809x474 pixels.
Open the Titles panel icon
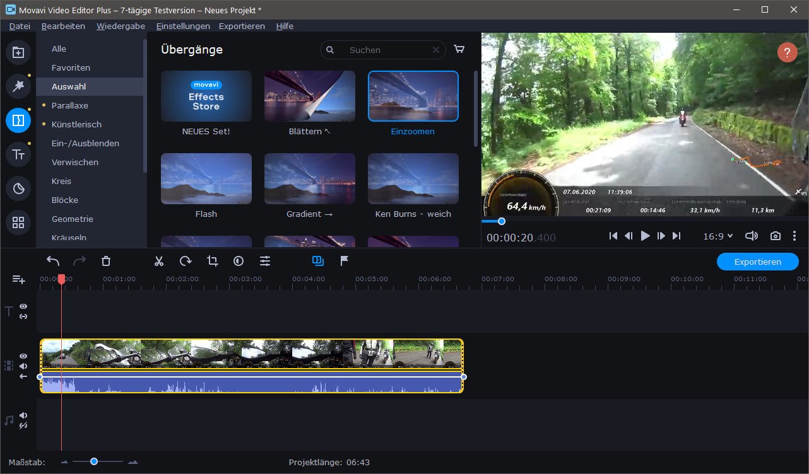pyautogui.click(x=18, y=154)
